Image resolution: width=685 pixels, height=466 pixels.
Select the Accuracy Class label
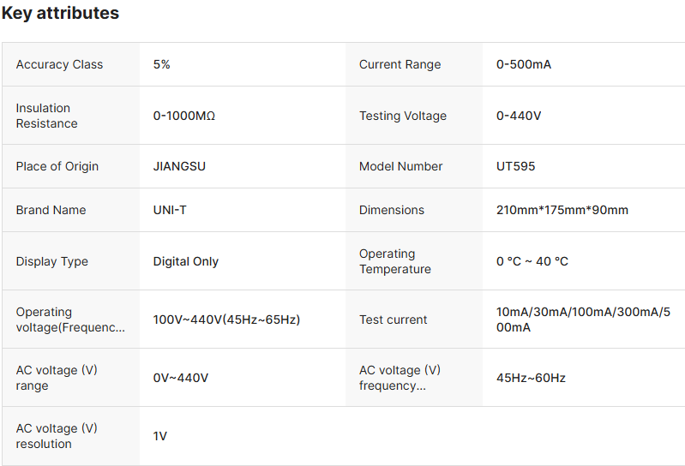point(59,64)
